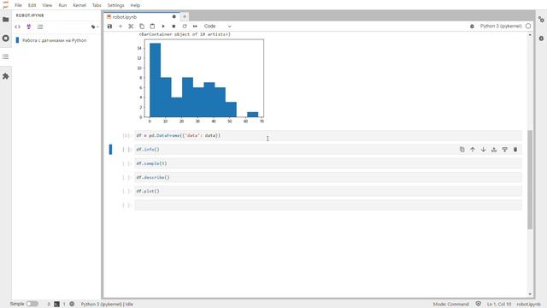
Task: Open the Kernel menu
Action: [79, 5]
